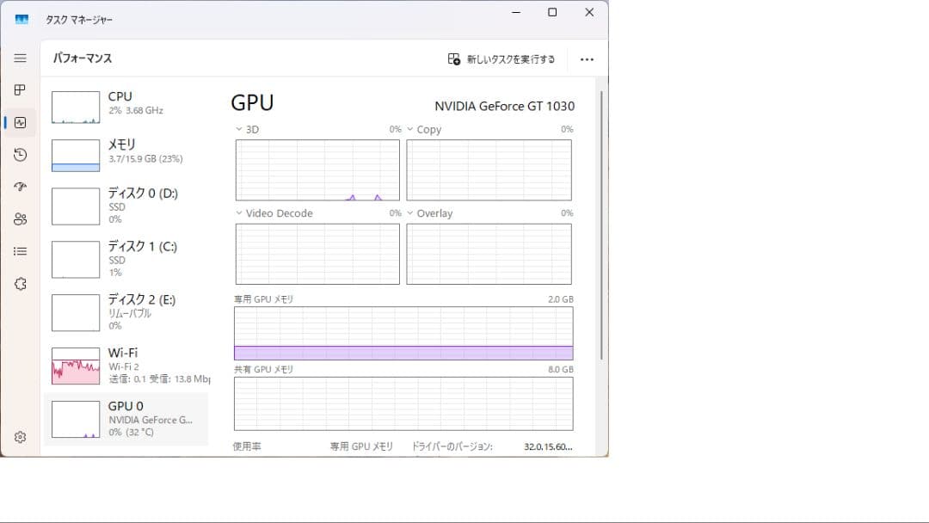Screen dimensions: 929x523
Task: Open the three-dot More options menu
Action: click(588, 58)
